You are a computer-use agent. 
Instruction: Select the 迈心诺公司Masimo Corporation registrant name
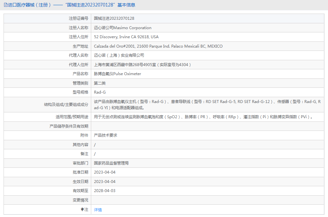pos(123,28)
